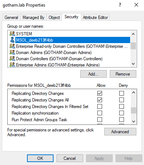This screenshot has height=165, width=144.
Task: Click down arrow of permissions list scrollbar
Action: pos(133,122)
